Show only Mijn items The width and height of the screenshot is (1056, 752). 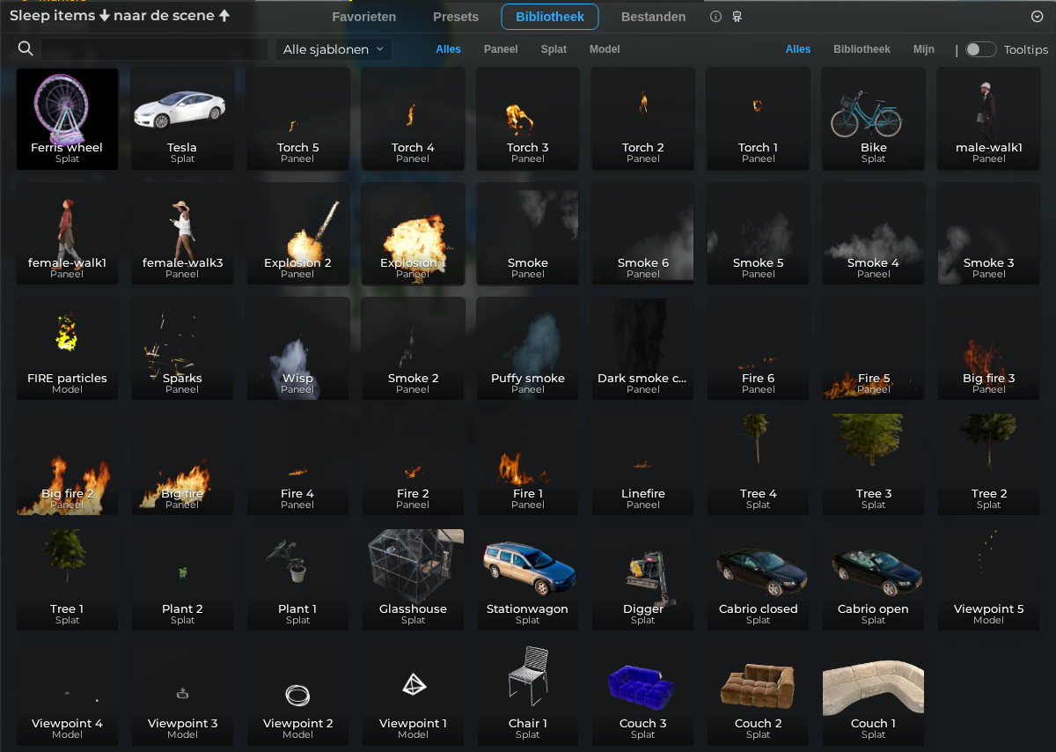924,49
